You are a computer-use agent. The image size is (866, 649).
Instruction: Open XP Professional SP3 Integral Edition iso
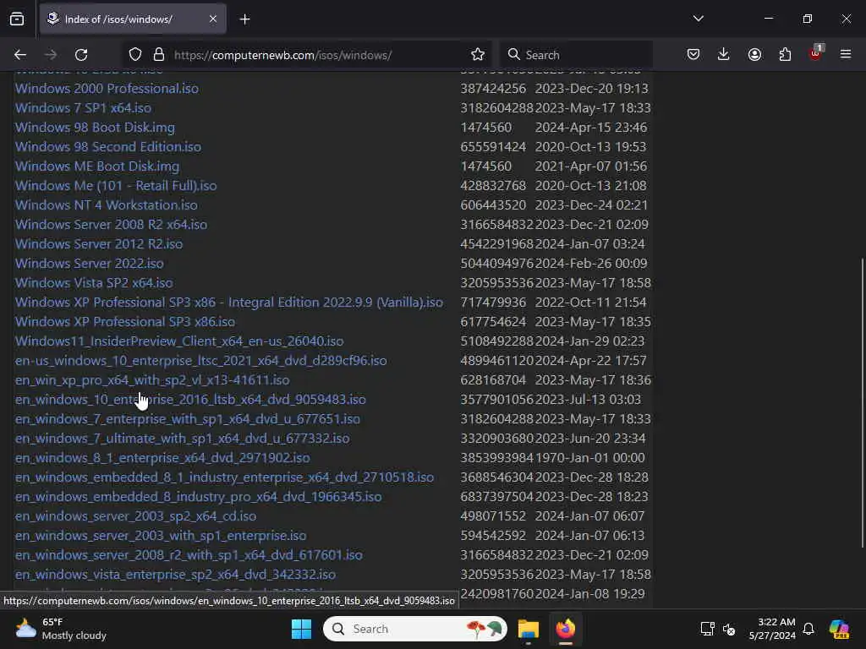click(229, 303)
